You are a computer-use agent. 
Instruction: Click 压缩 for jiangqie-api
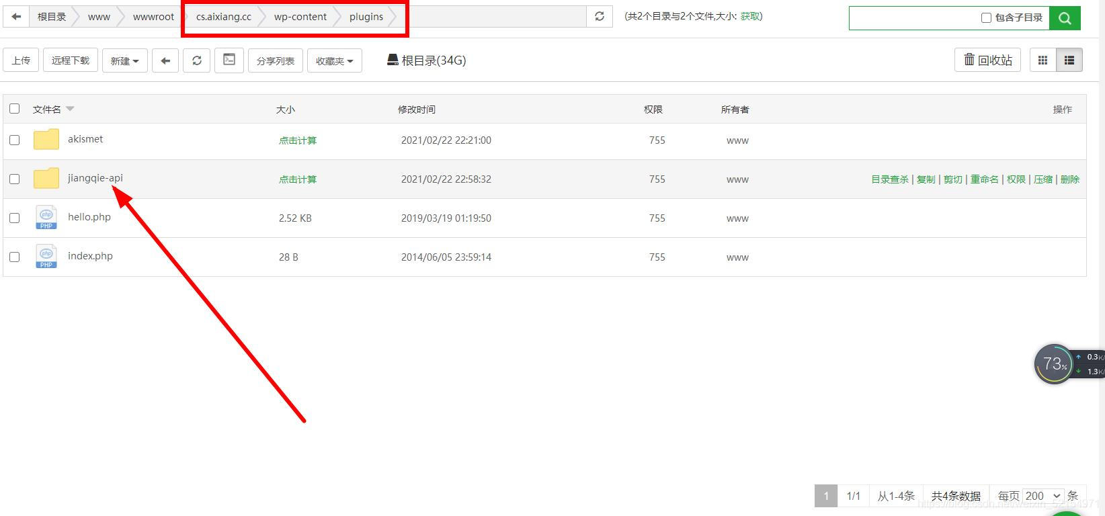point(1043,179)
